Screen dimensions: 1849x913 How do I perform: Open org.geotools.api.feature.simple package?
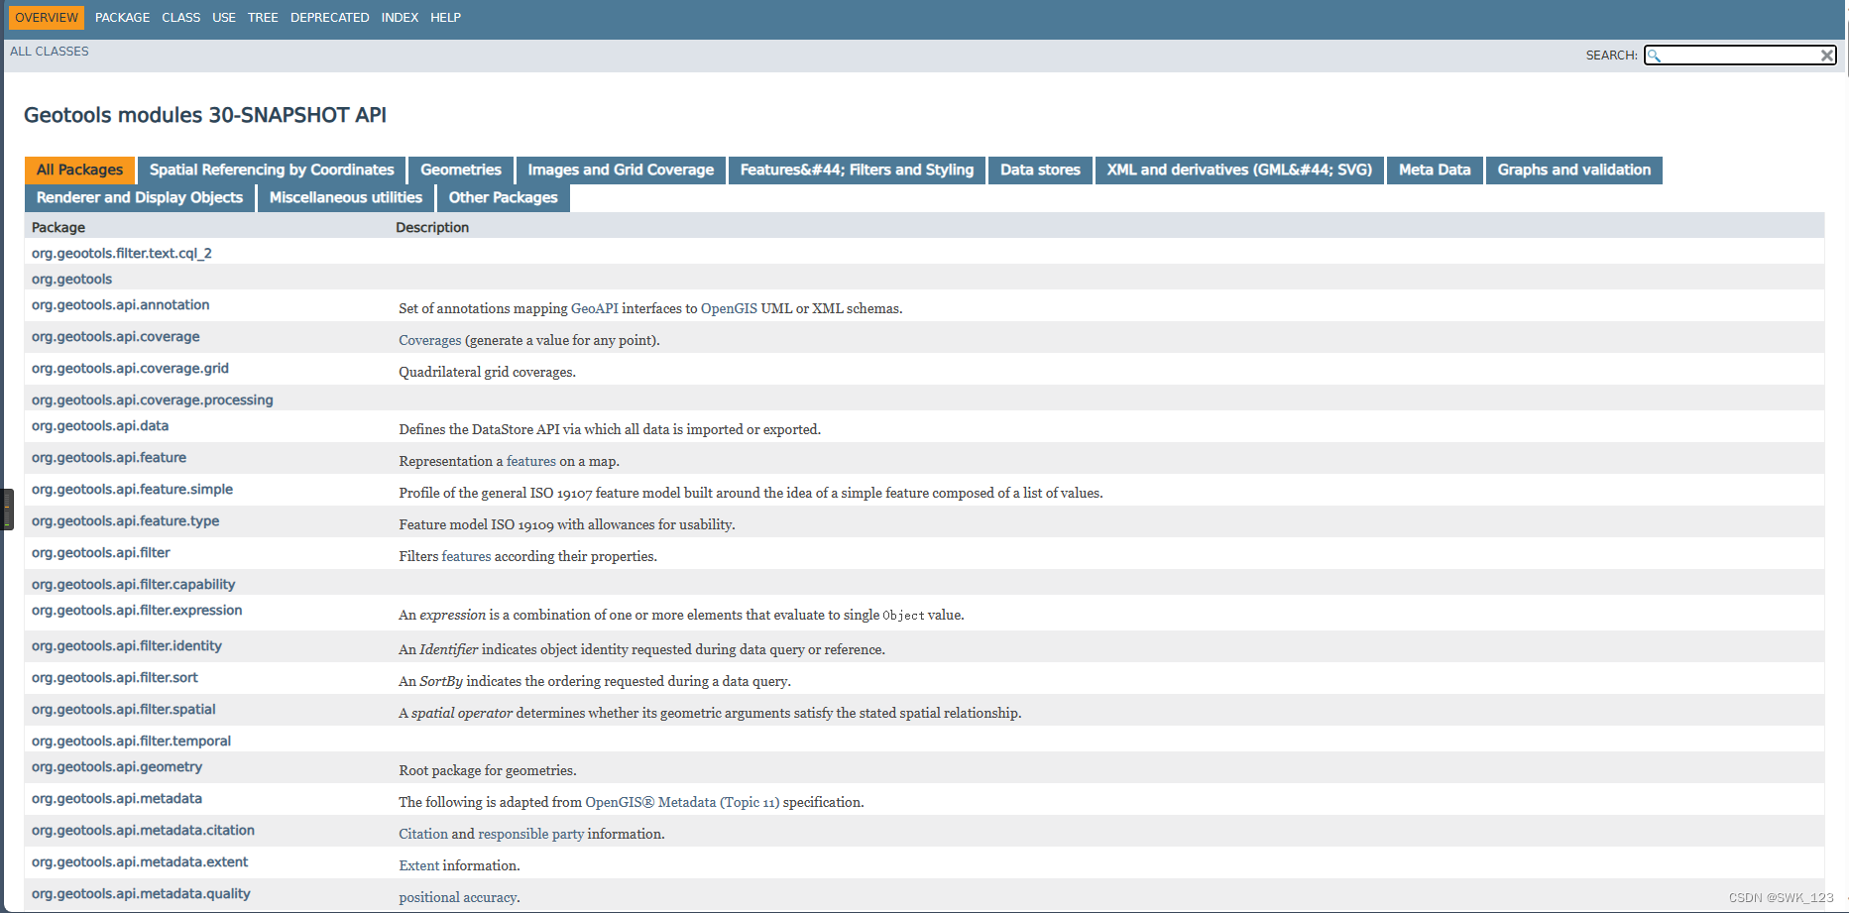tap(133, 490)
